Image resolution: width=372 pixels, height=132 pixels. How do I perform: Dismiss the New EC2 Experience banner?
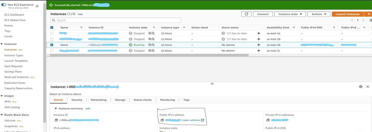(37, 6)
